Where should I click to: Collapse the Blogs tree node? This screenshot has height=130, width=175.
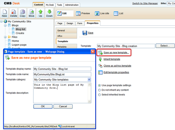5,25
